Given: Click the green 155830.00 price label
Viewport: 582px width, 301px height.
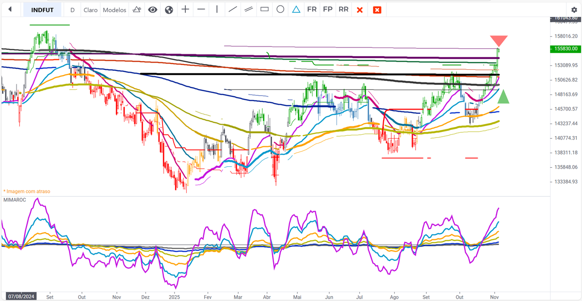Looking at the screenshot, I should tap(565, 49).
